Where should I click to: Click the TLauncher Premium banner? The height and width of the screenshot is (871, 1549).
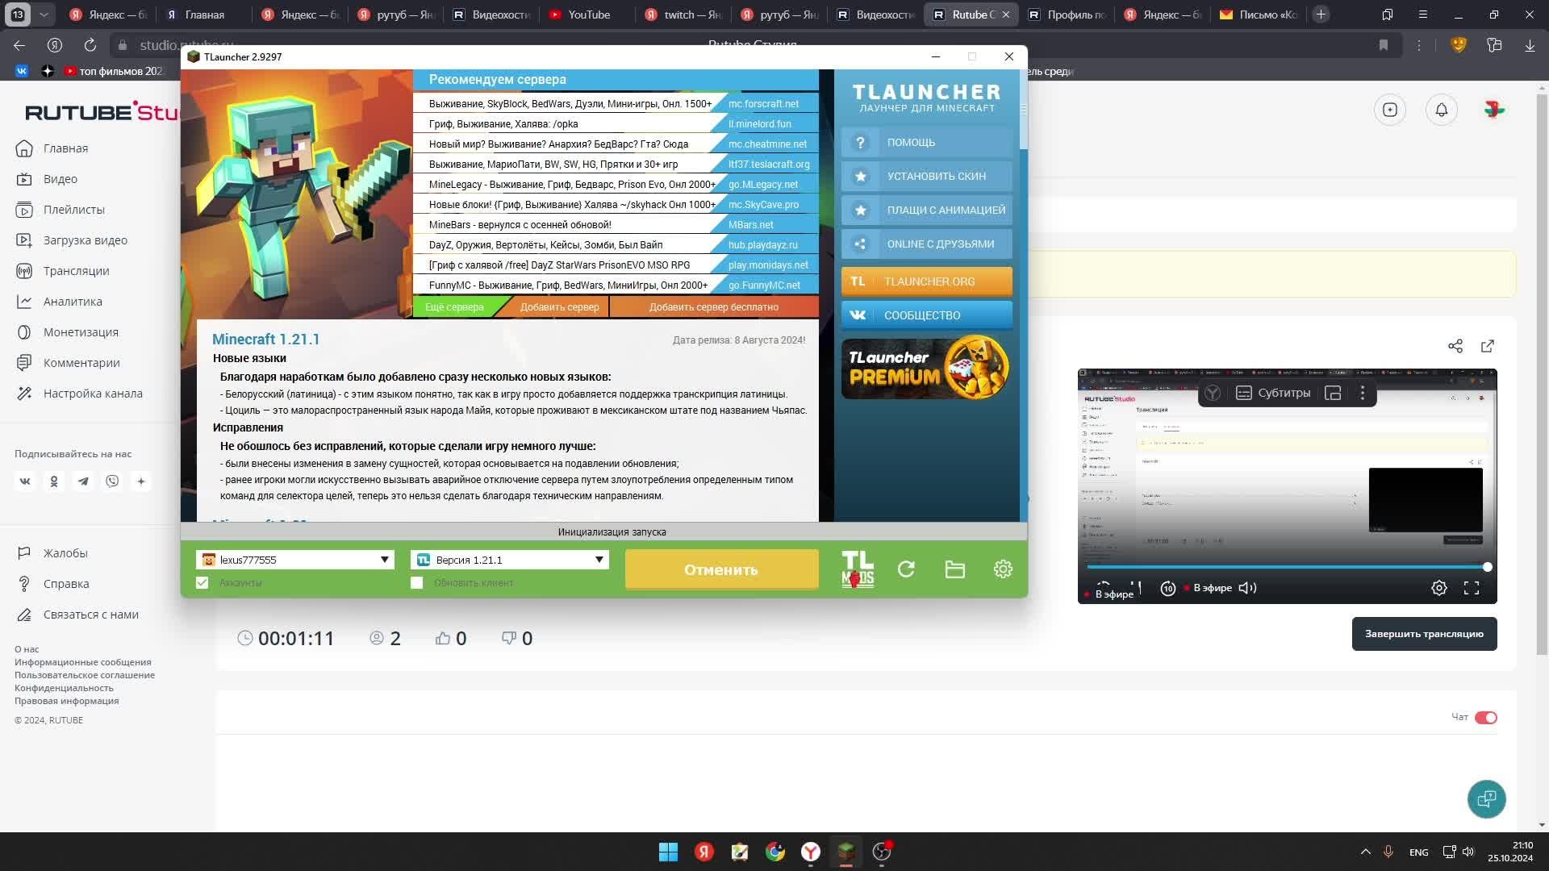[926, 369]
